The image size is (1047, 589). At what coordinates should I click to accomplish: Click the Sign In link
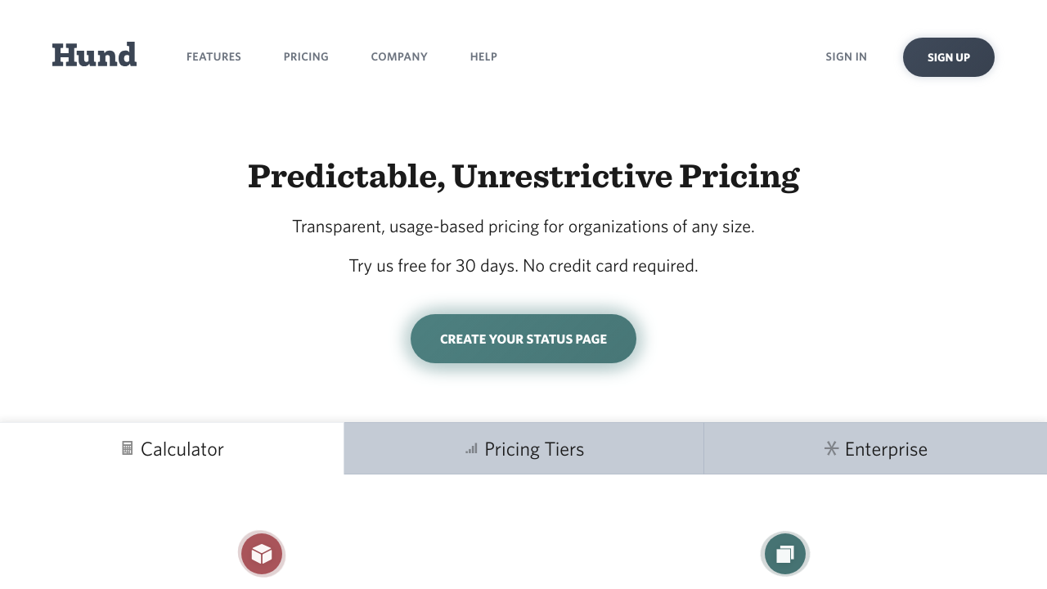point(846,57)
